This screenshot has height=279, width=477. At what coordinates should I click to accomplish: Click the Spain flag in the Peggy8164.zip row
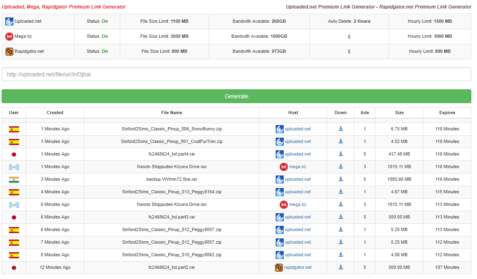click(x=14, y=192)
